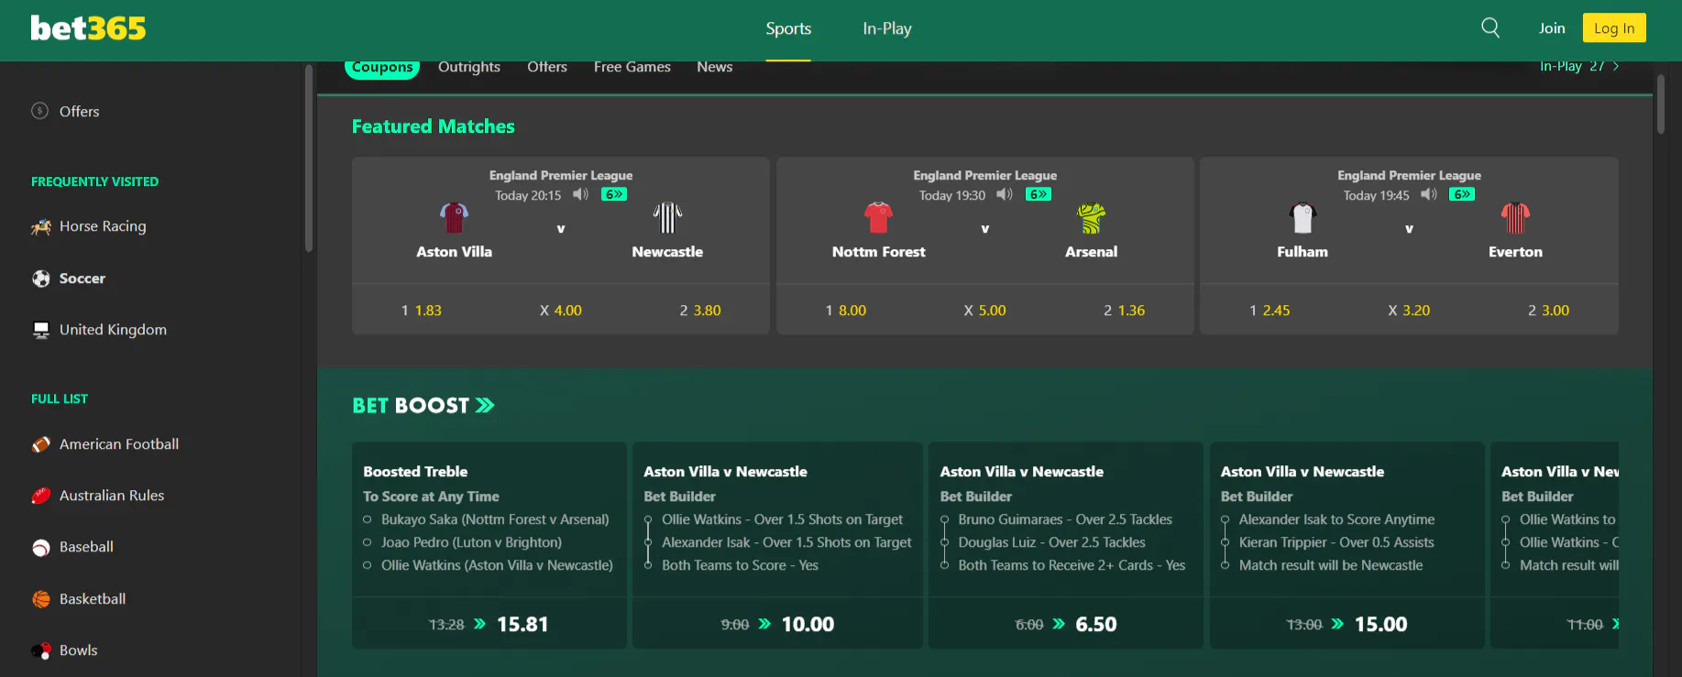The width and height of the screenshot is (1682, 677).
Task: Click the sidebar vertical scrollbar
Action: pyautogui.click(x=309, y=158)
